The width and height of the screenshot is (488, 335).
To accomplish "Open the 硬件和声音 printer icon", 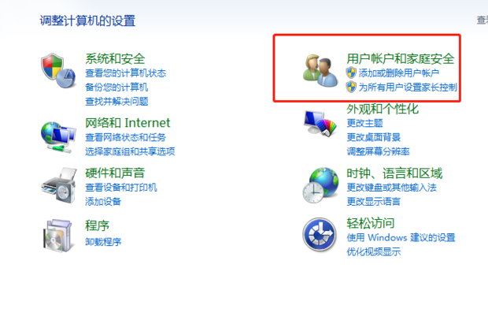I will (59, 185).
